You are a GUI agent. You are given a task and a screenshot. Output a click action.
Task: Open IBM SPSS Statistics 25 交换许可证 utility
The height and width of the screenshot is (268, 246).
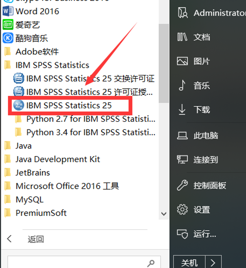point(84,78)
